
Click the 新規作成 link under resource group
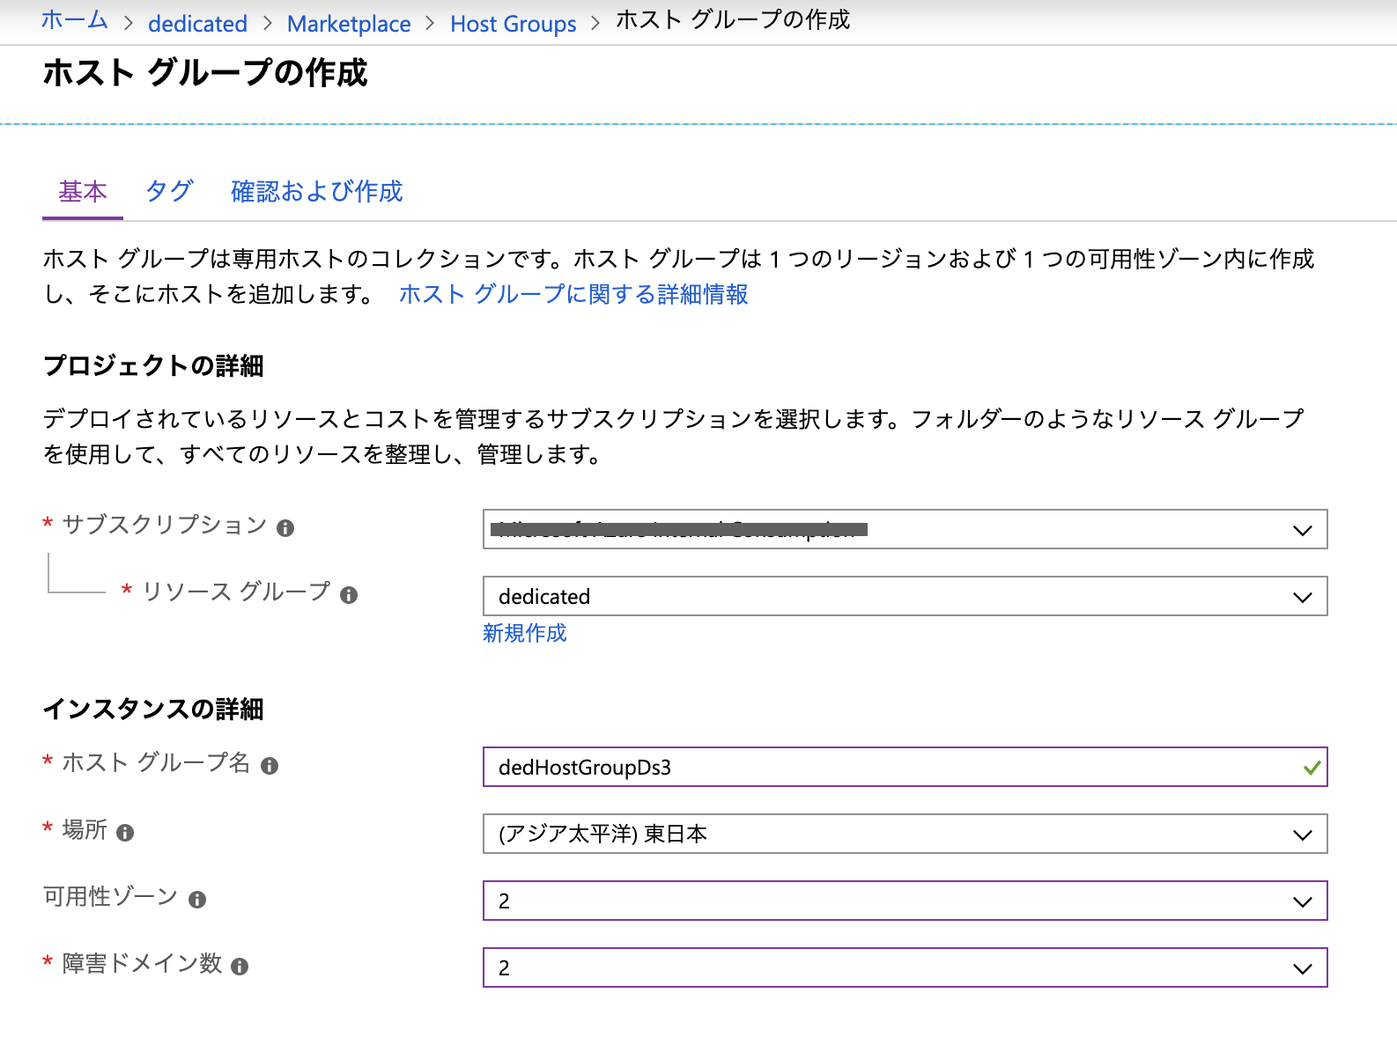524,633
